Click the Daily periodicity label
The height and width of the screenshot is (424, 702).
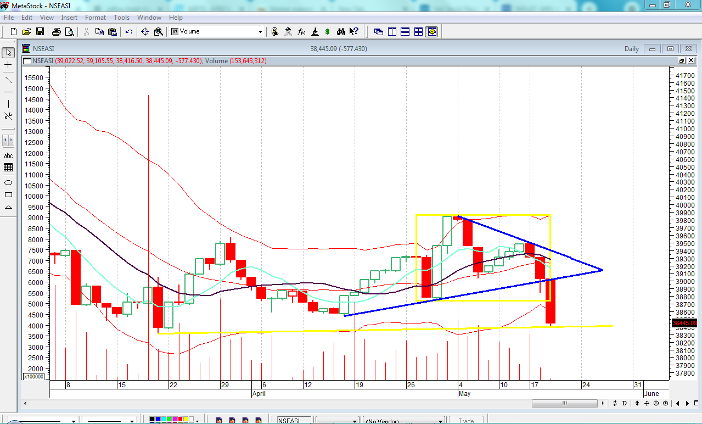pyautogui.click(x=631, y=49)
